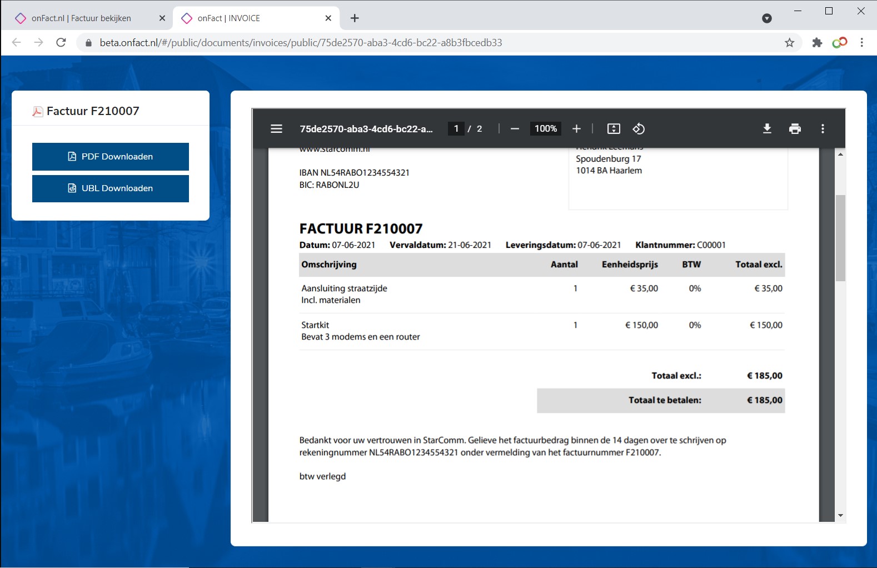Rotate the PDF counterclockwise
The width and height of the screenshot is (877, 568).
click(x=639, y=129)
